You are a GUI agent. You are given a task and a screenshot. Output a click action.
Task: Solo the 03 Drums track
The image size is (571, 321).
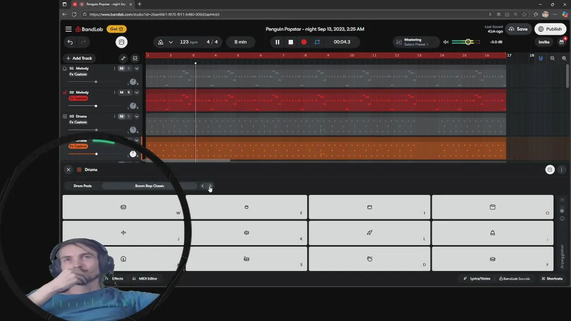point(128,116)
